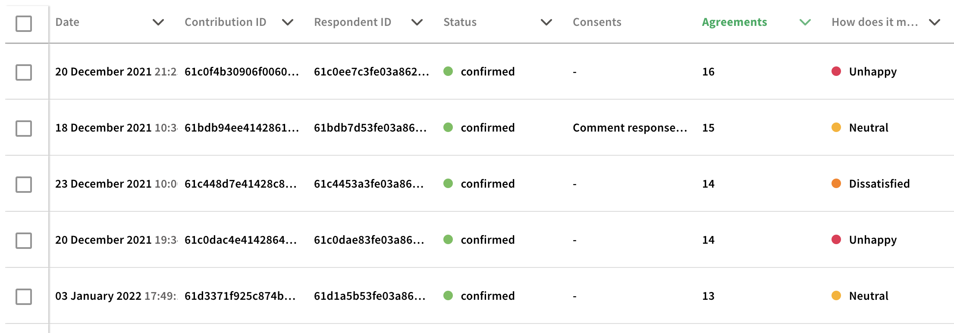Sort by the Contribution ID column header
This screenshot has width=954, height=333.
coord(226,22)
